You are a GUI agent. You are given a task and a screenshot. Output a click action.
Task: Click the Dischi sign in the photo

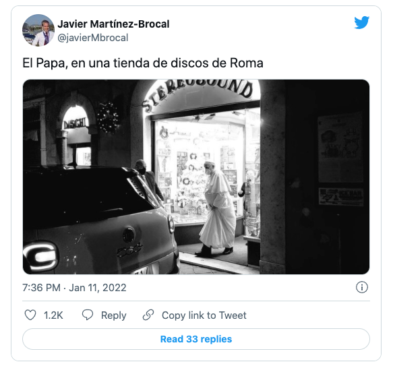75,123
